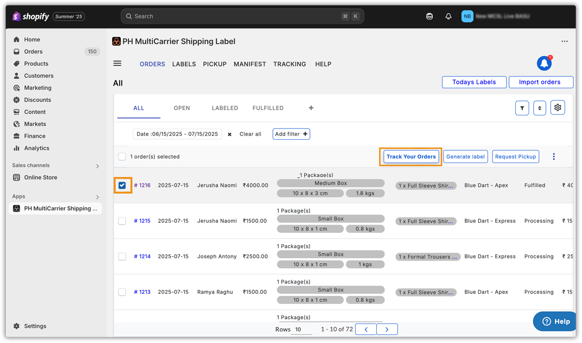Open PH MultiCarrier Shipping app in sidebar
Viewport: 582px width, 343px height.
tap(55, 209)
